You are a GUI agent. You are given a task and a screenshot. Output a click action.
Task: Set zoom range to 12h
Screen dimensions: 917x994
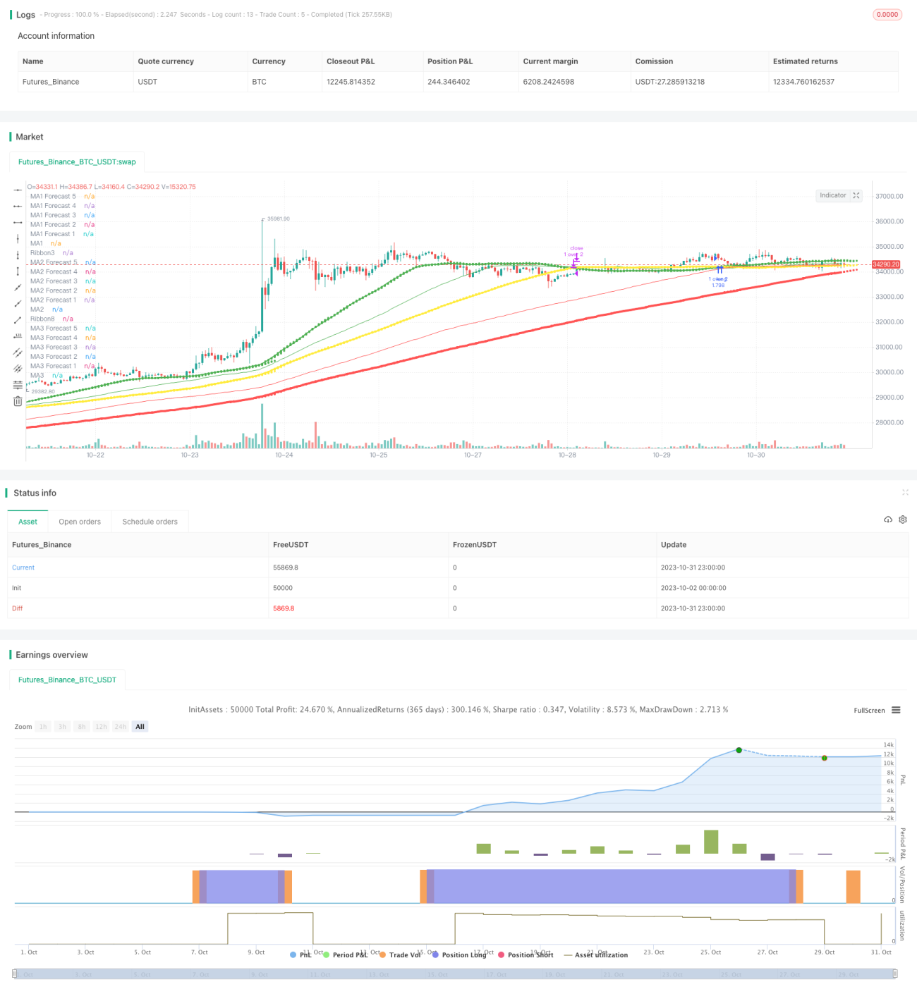101,727
